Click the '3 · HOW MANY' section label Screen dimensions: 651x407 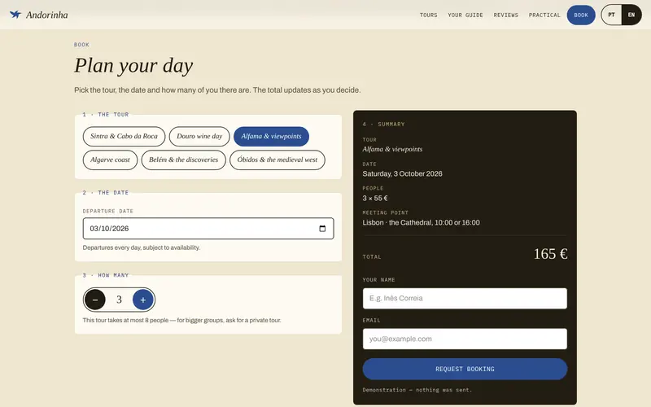point(106,275)
